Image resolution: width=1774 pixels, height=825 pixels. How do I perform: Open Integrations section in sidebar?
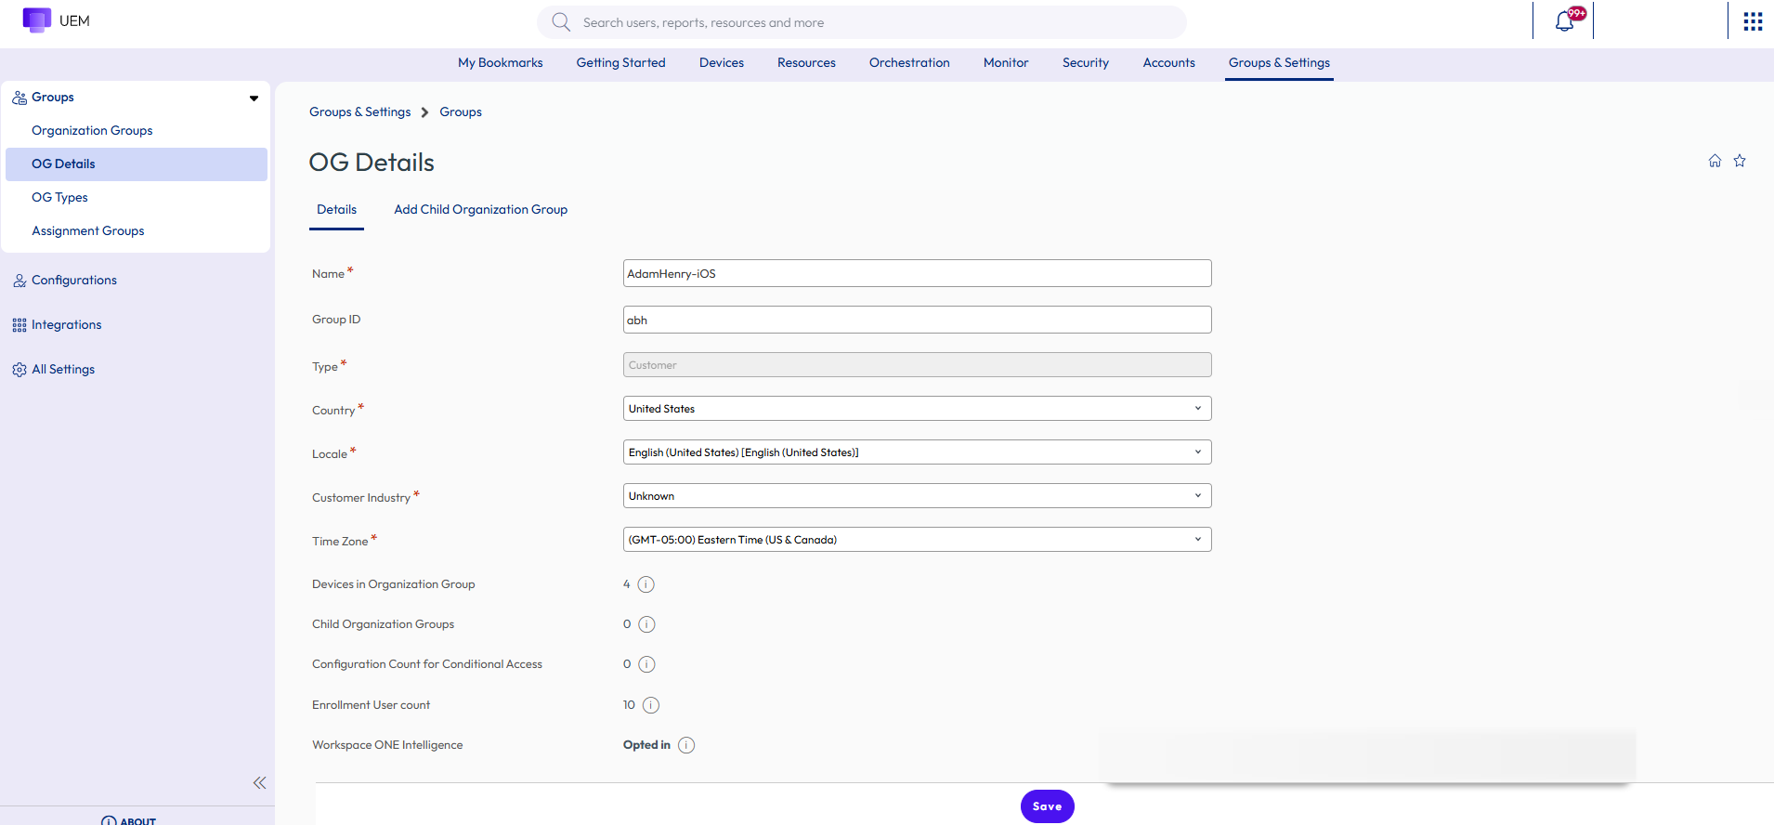[67, 325]
